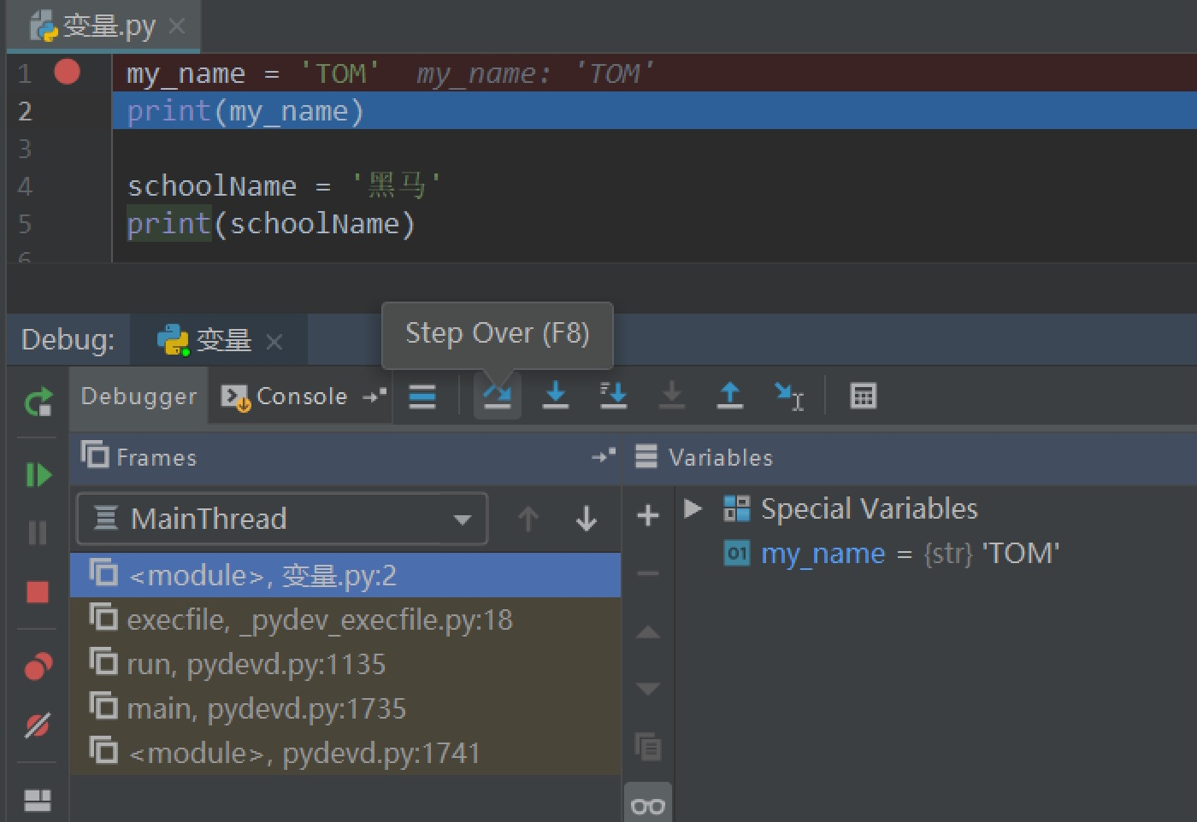The image size is (1197, 822).
Task: Click the Step Into icon
Action: coord(556,396)
